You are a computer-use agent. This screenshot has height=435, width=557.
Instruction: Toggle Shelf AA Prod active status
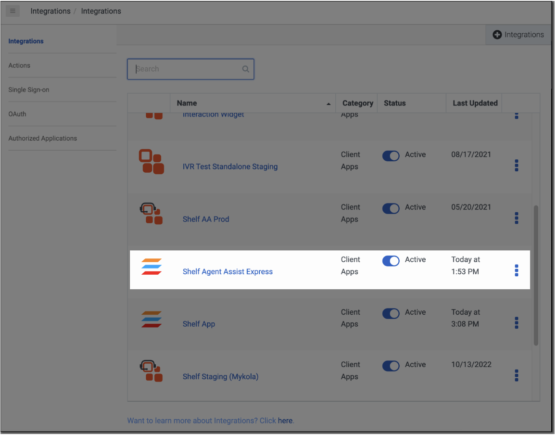[x=391, y=208]
